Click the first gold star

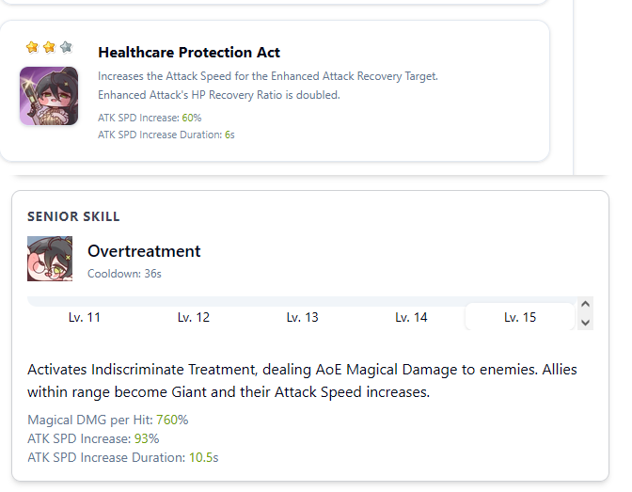tap(32, 47)
